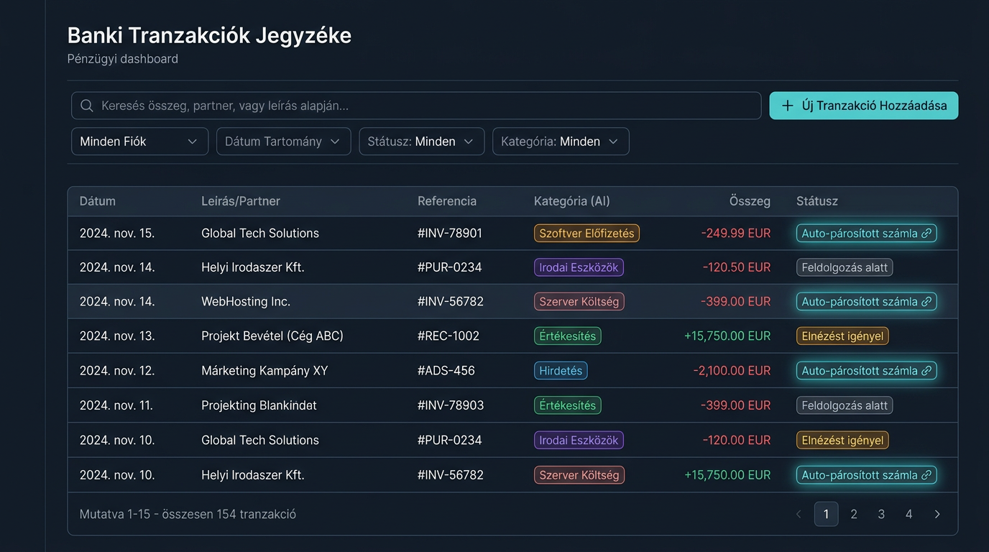Click link icon in WebHosting Inc. row
Viewport: 989px width, 552px height.
[x=926, y=302]
